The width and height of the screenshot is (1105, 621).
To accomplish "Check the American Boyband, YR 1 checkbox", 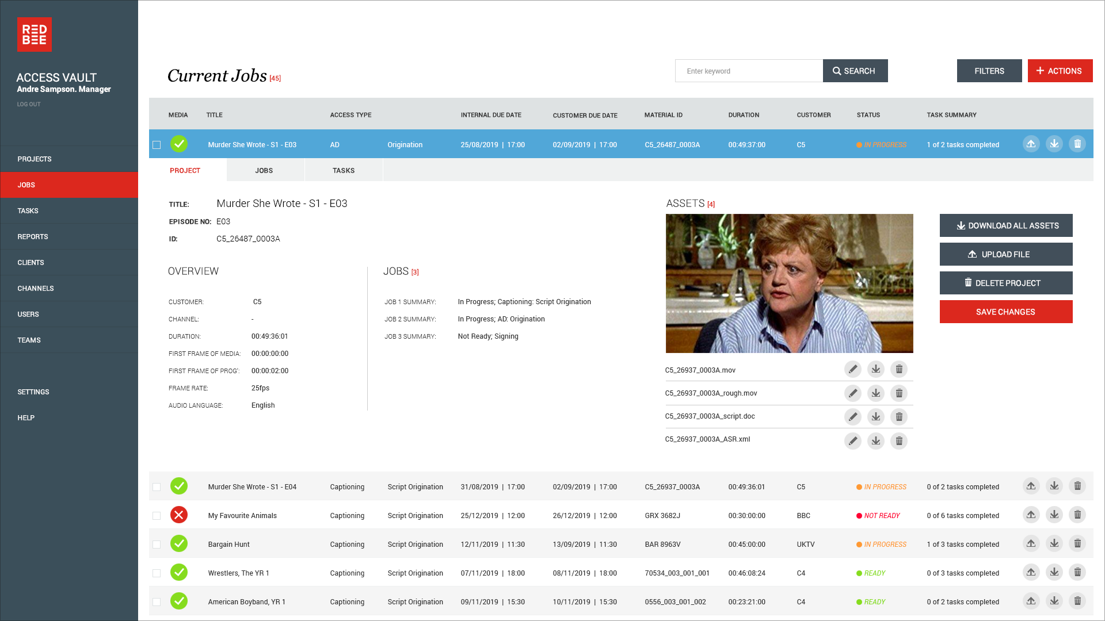I will pyautogui.click(x=157, y=602).
